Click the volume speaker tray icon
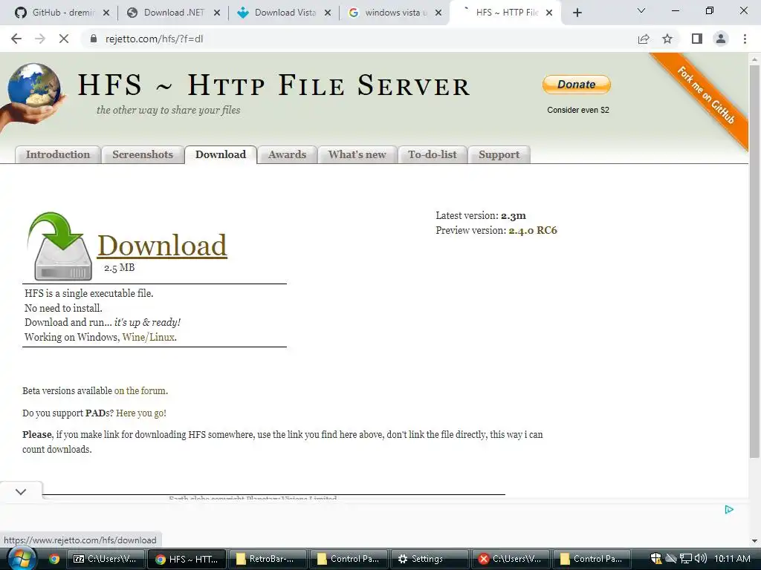This screenshot has height=570, width=761. tap(700, 559)
